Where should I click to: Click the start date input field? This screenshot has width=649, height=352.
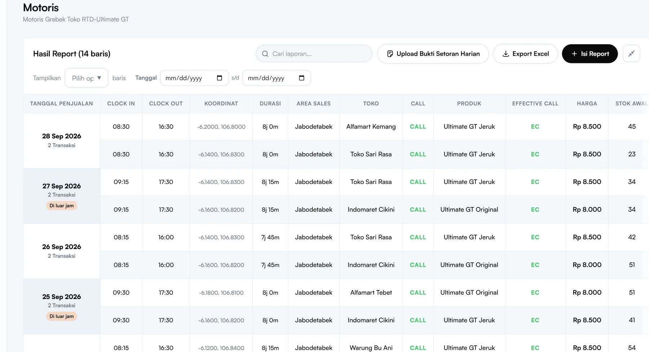[x=194, y=78]
